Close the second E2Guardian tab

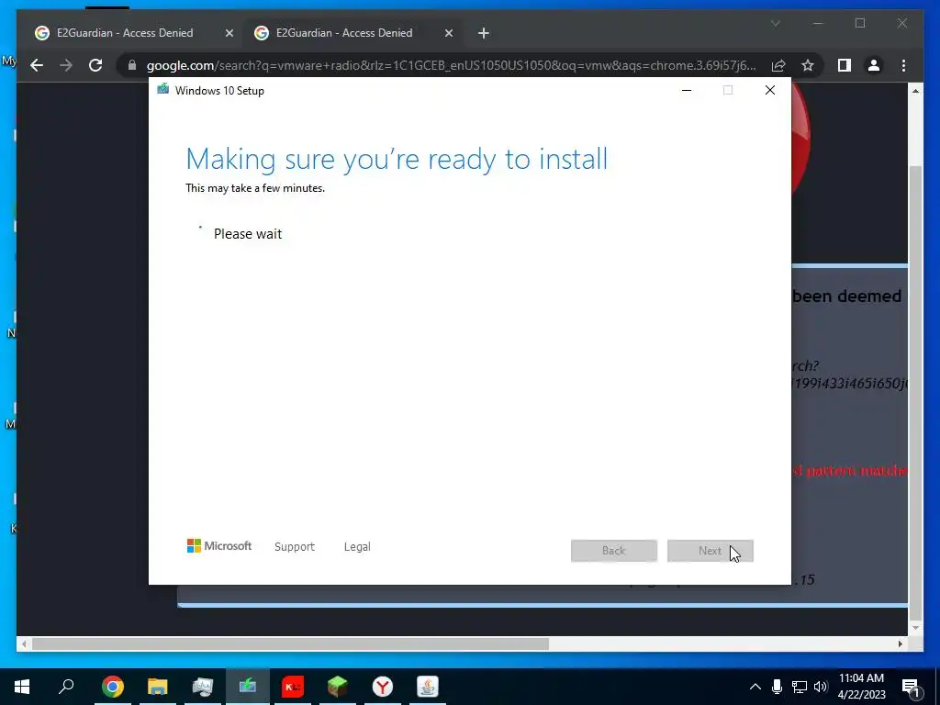(448, 33)
